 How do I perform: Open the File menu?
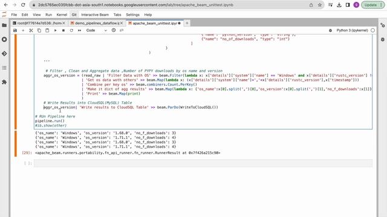click(14, 14)
